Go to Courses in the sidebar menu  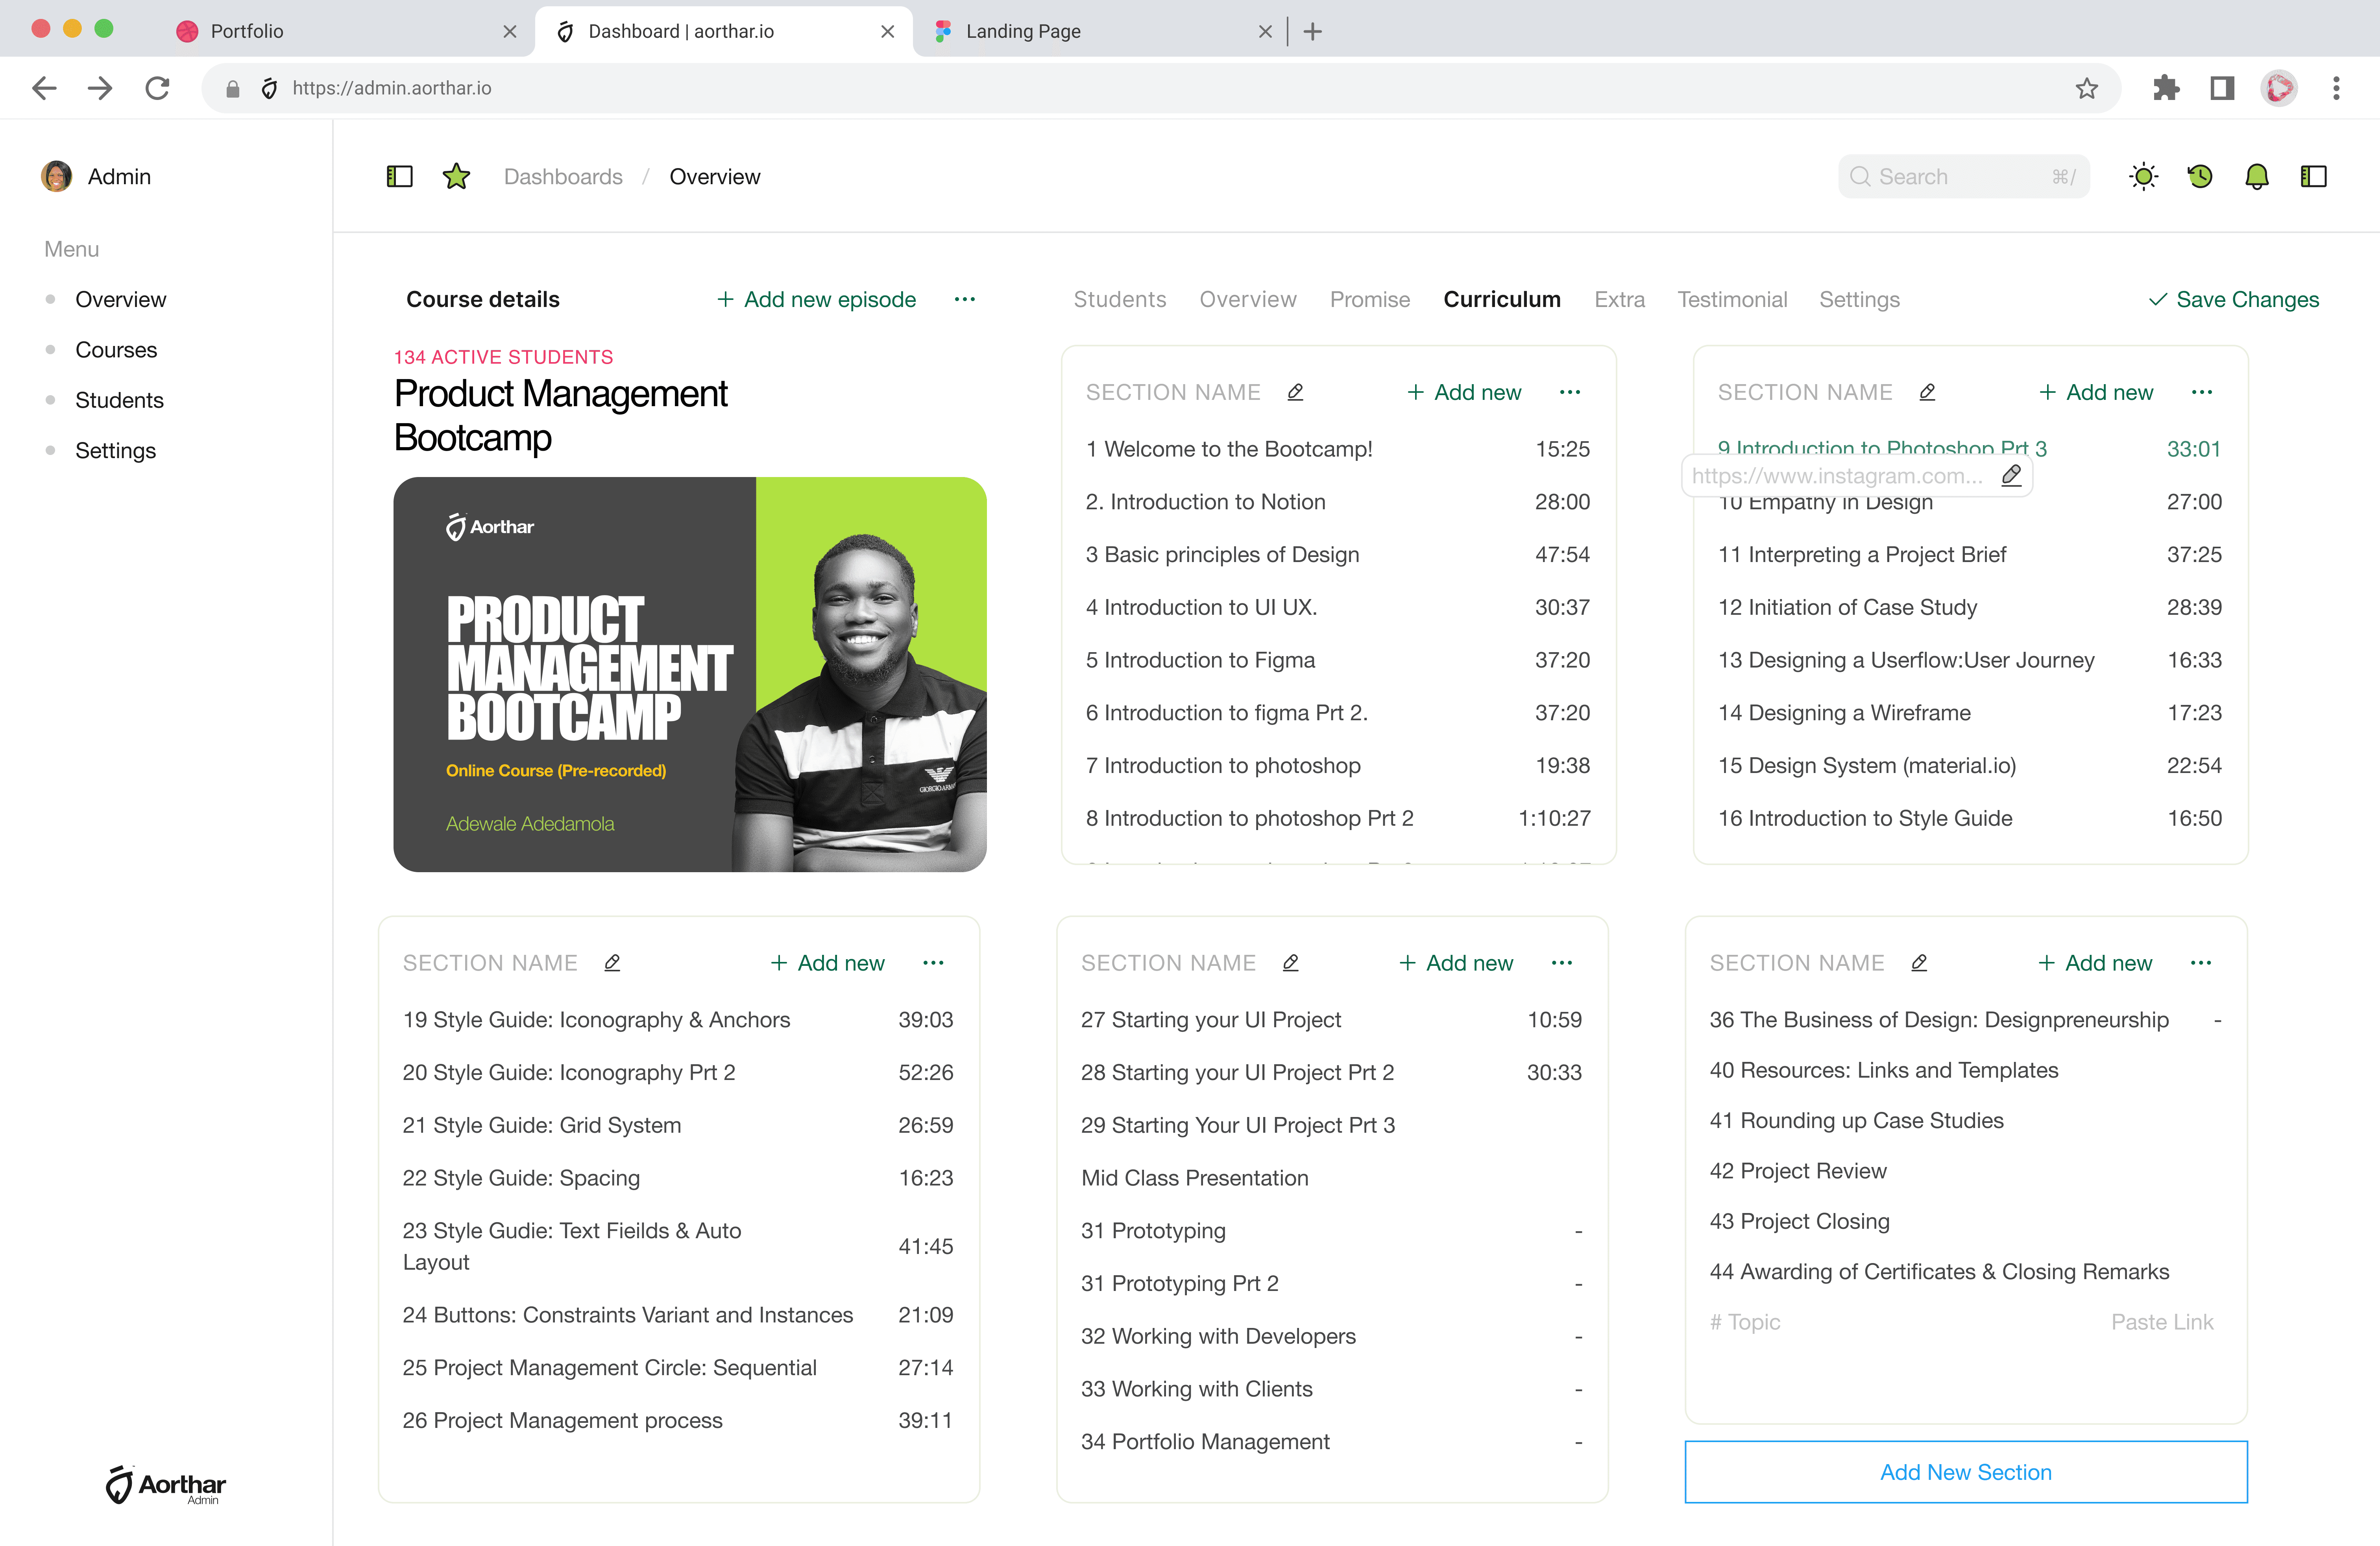click(116, 349)
